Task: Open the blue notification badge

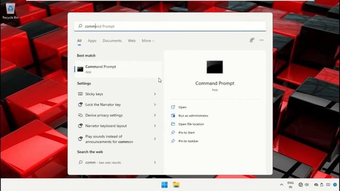Action: [335, 185]
